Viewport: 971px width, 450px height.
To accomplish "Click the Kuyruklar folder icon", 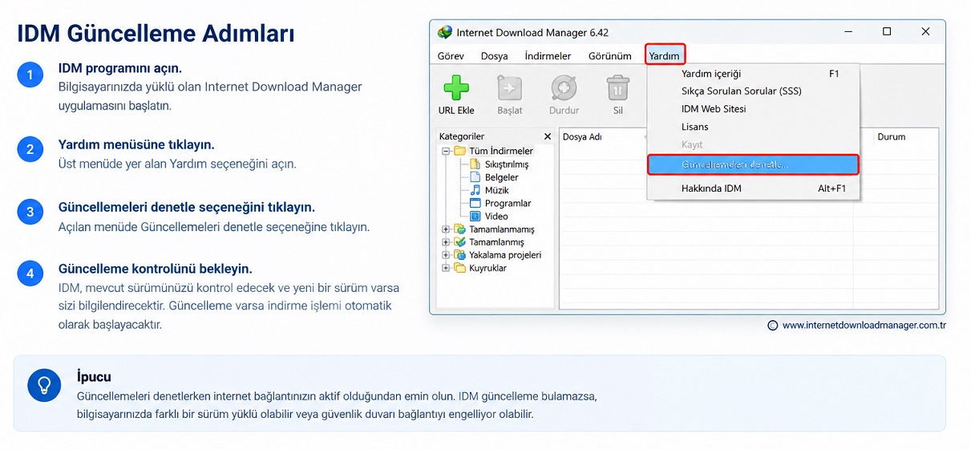I will [x=459, y=268].
